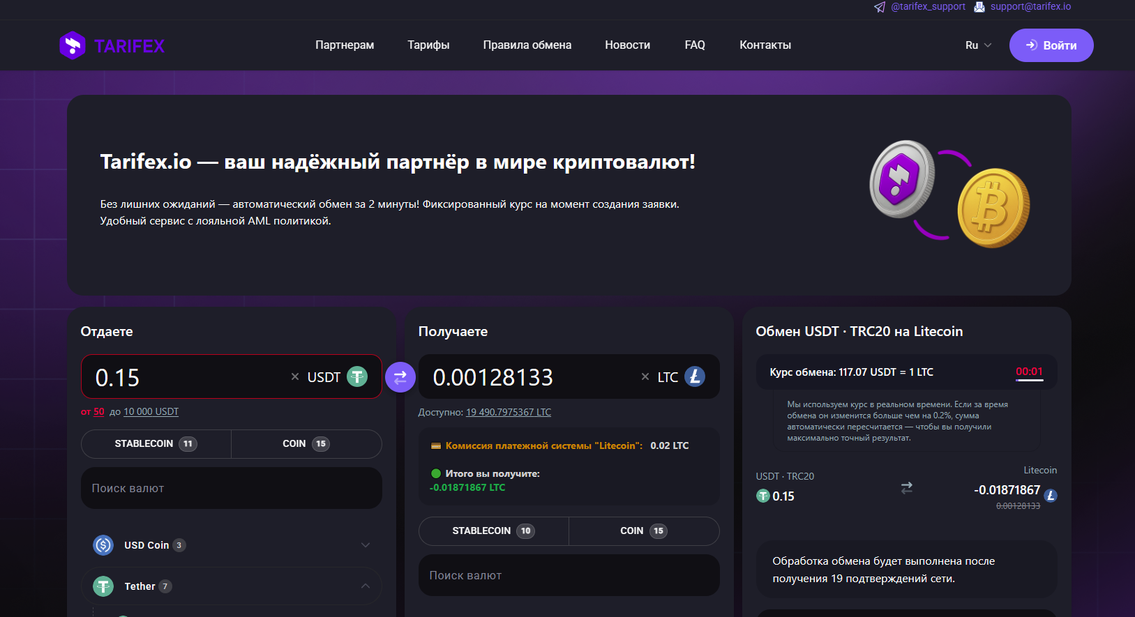This screenshot has width=1135, height=617.
Task: Click the 00:01 rate countdown timer bar
Action: 1029,373
